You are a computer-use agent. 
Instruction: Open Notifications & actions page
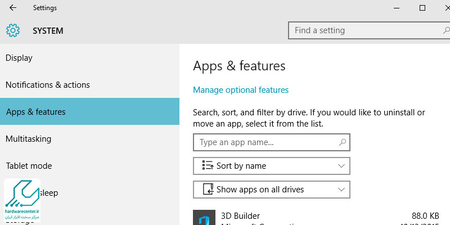(x=89, y=85)
